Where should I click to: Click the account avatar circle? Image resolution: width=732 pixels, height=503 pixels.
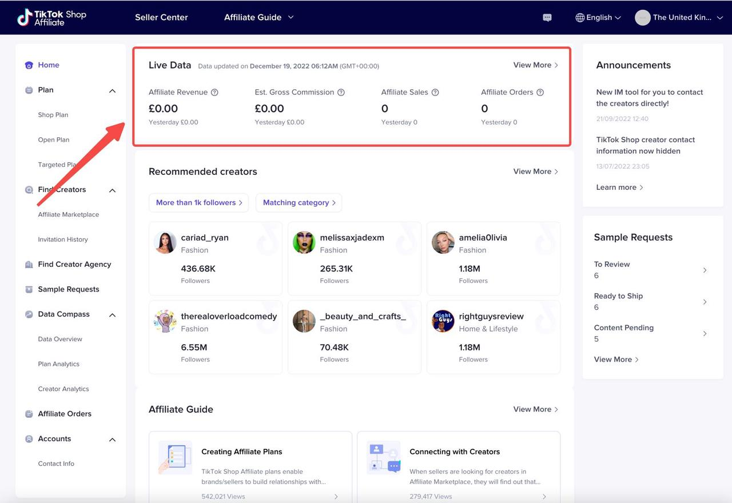643,18
